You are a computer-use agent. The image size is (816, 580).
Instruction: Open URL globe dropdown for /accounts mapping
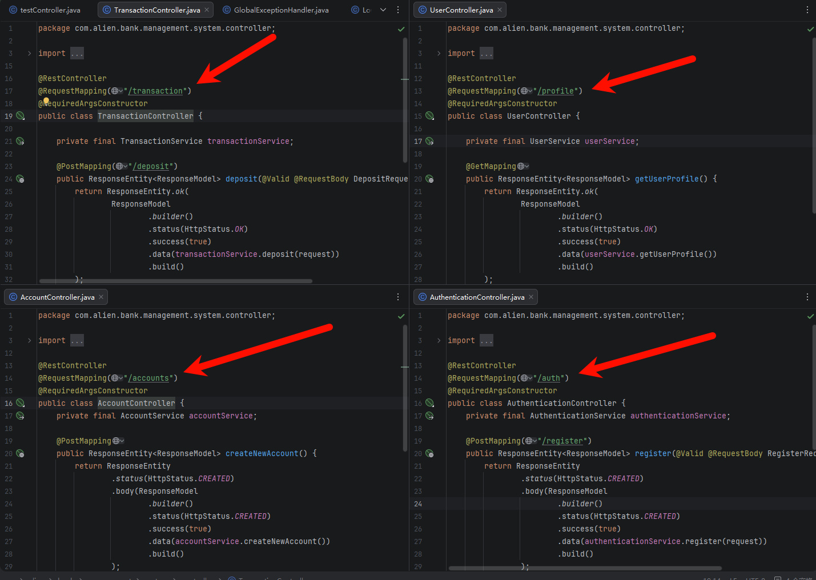[117, 378]
